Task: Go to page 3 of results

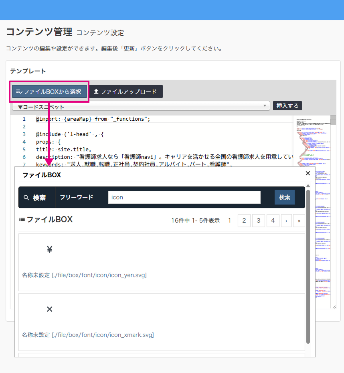Action: tap(259, 221)
